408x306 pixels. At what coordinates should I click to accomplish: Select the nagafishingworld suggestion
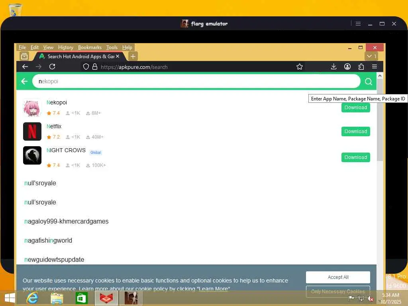(x=48, y=240)
